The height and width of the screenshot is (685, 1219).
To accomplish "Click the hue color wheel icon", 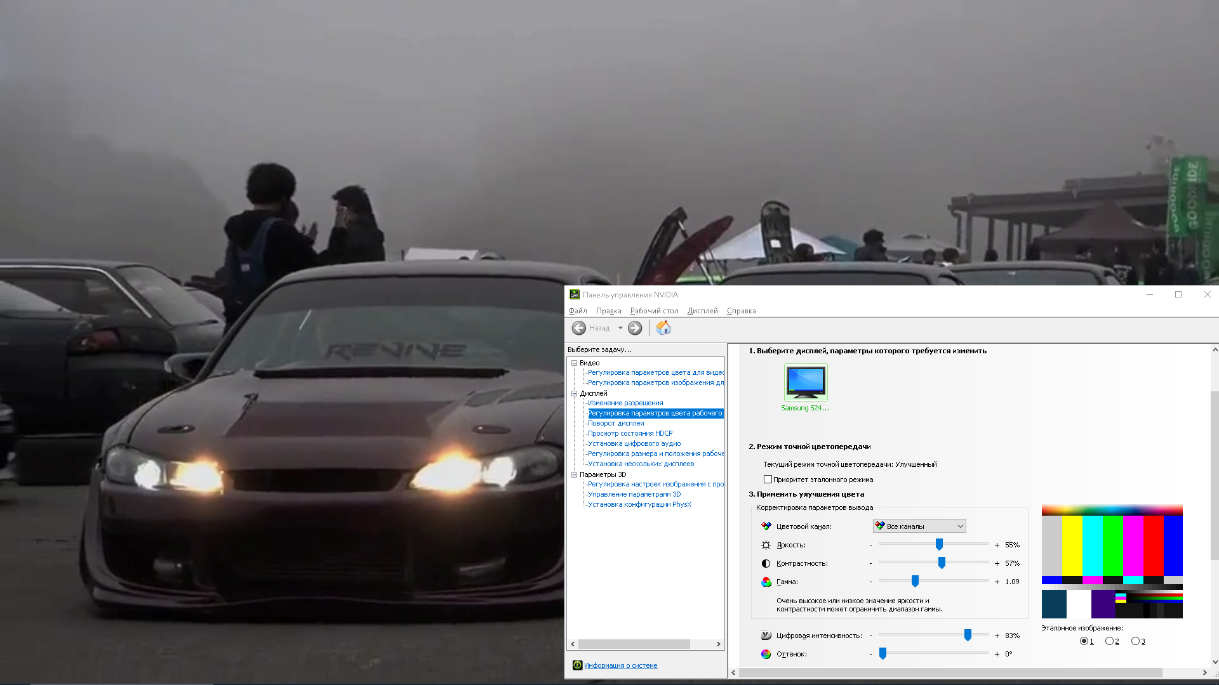I will [766, 654].
